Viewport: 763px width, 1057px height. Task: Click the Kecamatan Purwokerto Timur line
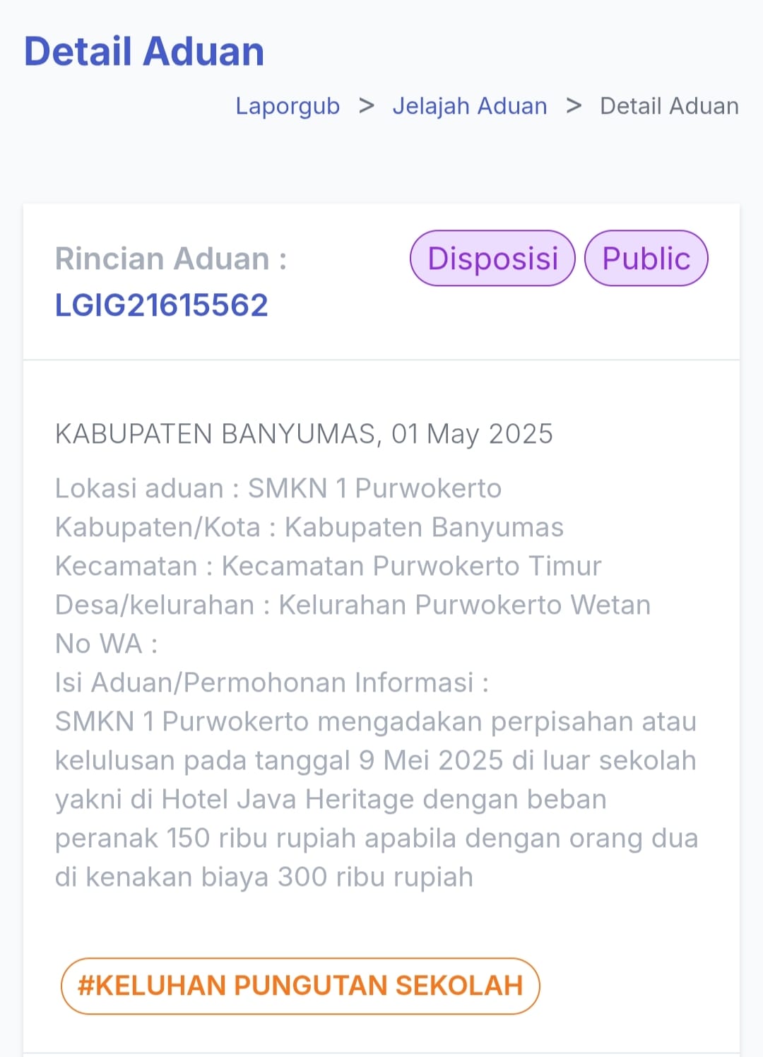329,566
